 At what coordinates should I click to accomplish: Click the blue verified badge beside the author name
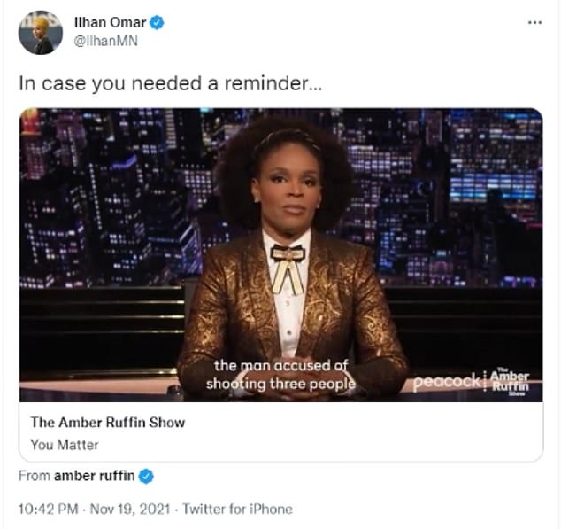click(x=157, y=22)
